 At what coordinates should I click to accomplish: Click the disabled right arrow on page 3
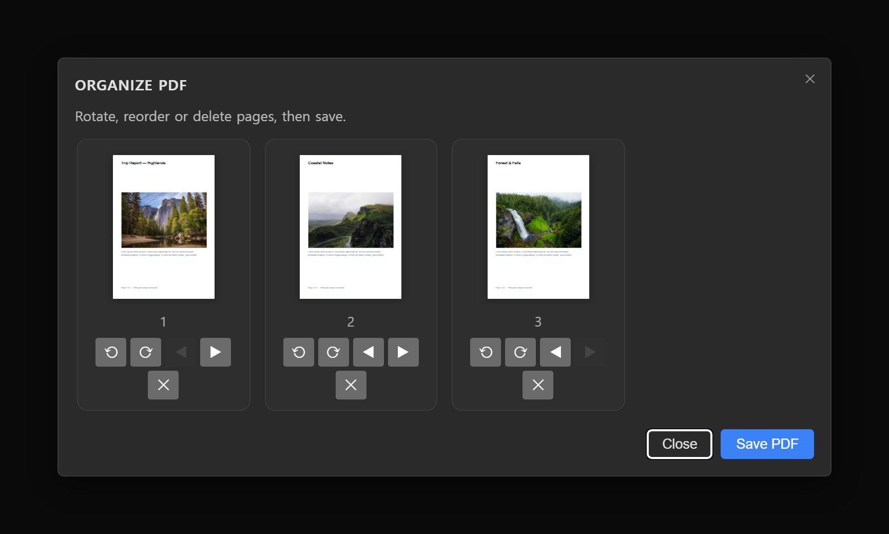click(590, 352)
